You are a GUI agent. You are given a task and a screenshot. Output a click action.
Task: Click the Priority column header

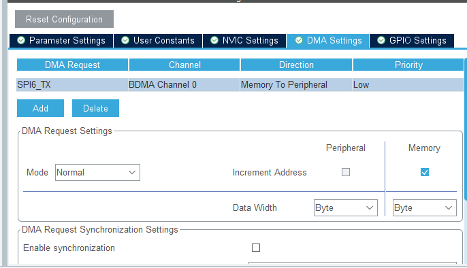pos(408,65)
